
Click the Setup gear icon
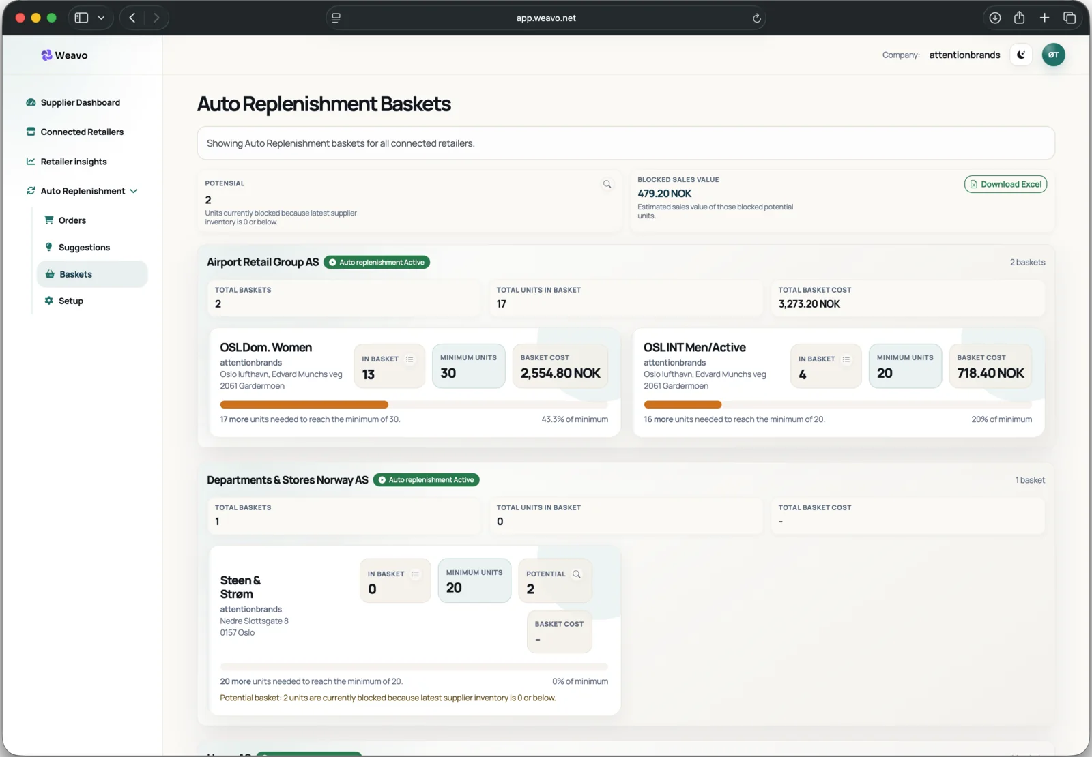coord(48,301)
